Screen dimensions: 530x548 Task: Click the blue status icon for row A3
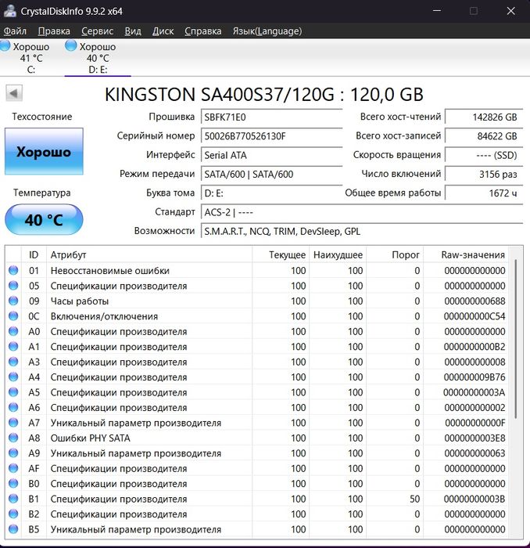(13, 362)
